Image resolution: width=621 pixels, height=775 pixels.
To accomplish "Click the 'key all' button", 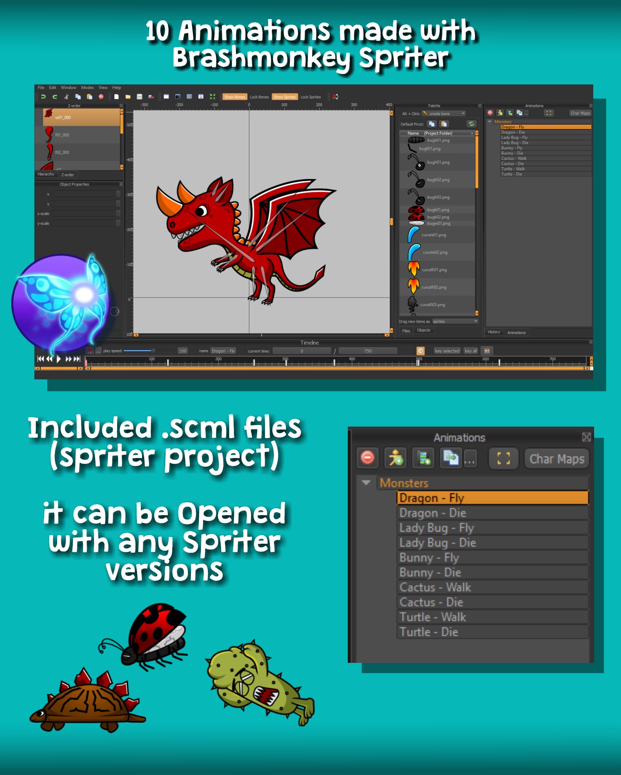I will [x=471, y=351].
